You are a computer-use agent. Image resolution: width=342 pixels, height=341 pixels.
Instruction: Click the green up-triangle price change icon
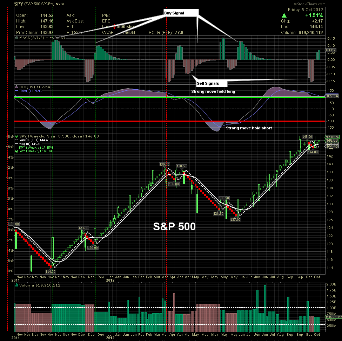click(284, 15)
